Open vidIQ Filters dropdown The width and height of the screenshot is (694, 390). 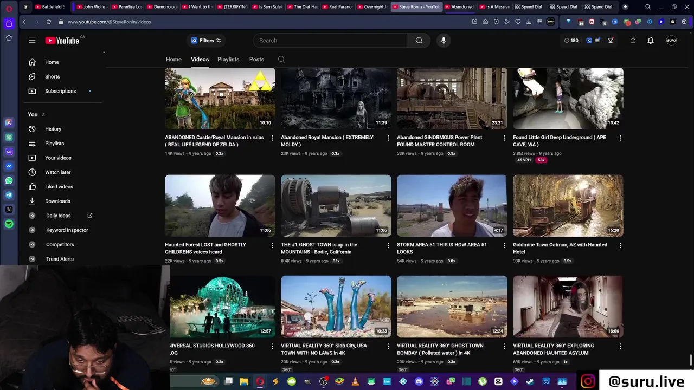pyautogui.click(x=206, y=40)
